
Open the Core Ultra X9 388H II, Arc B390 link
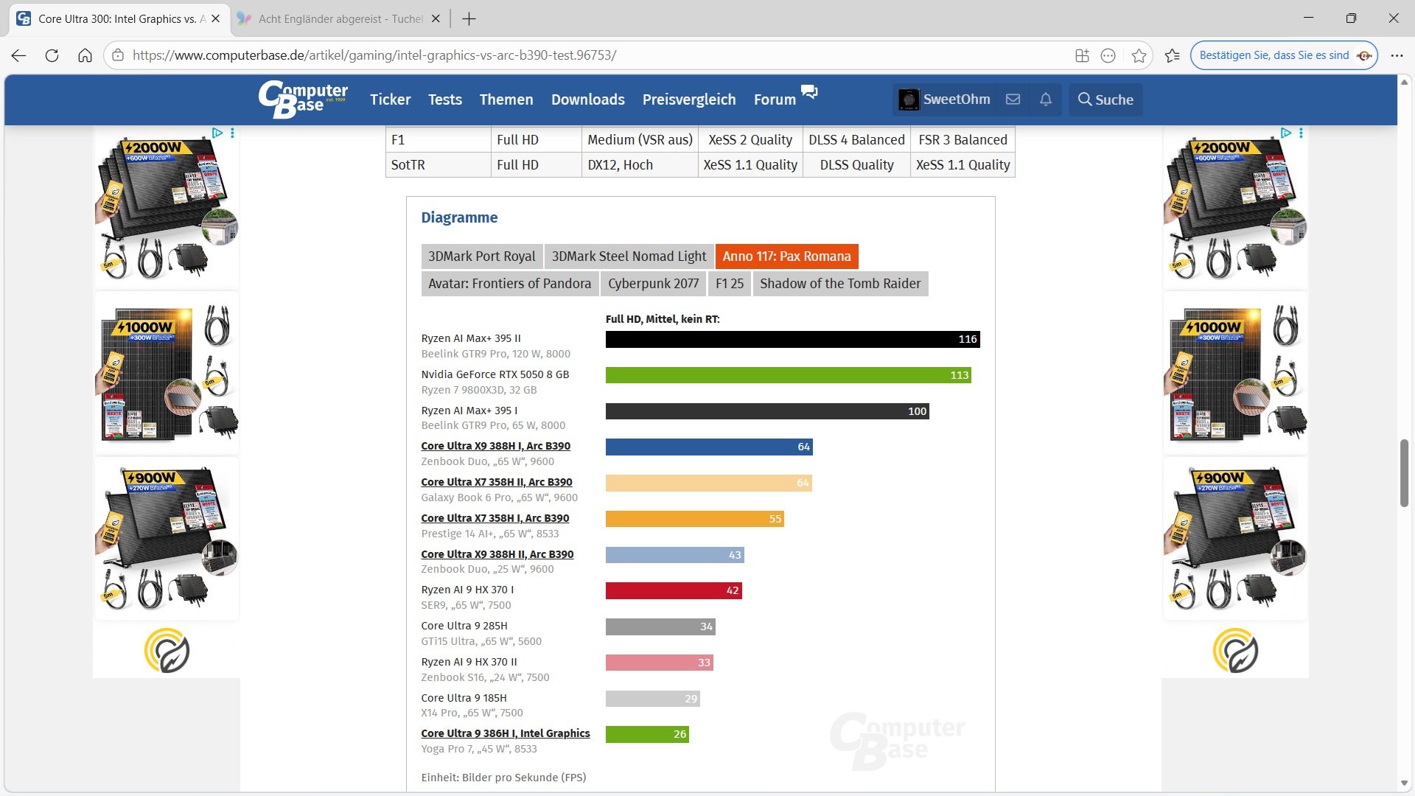pyautogui.click(x=497, y=554)
